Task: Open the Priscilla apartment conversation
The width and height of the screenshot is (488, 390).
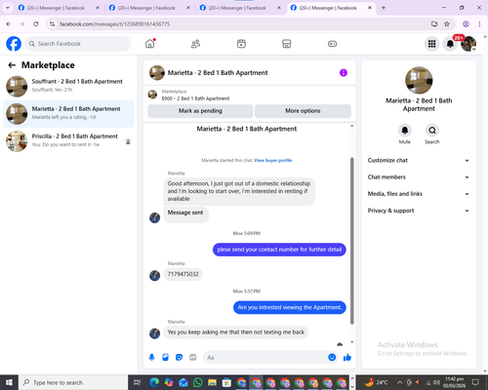Action: click(68, 141)
